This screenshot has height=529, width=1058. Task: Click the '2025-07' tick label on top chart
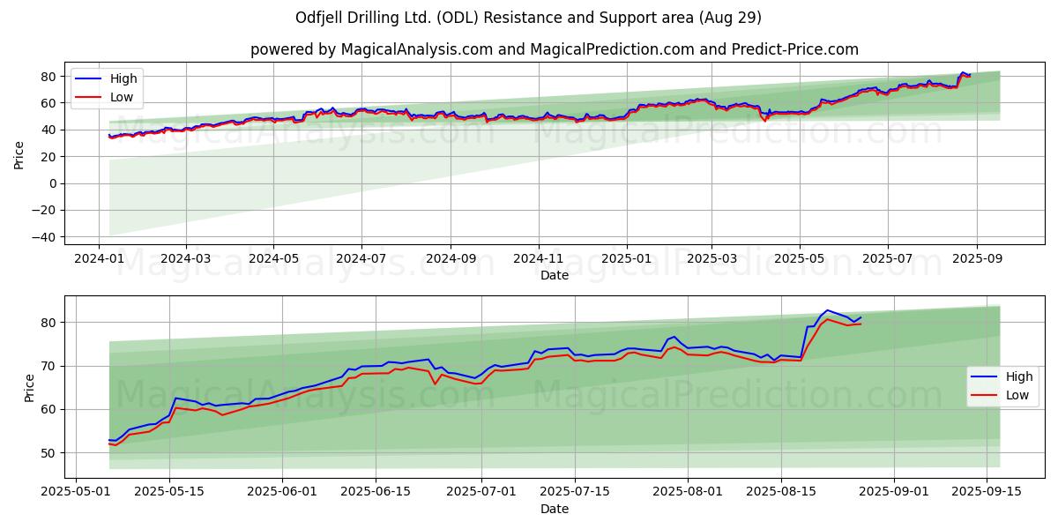click(887, 259)
